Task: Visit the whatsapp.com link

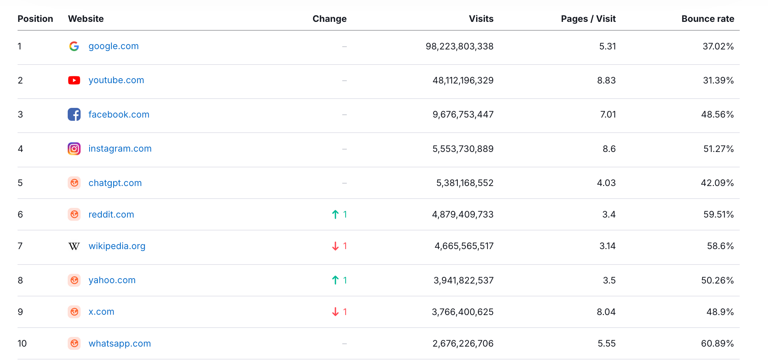Action: tap(120, 344)
